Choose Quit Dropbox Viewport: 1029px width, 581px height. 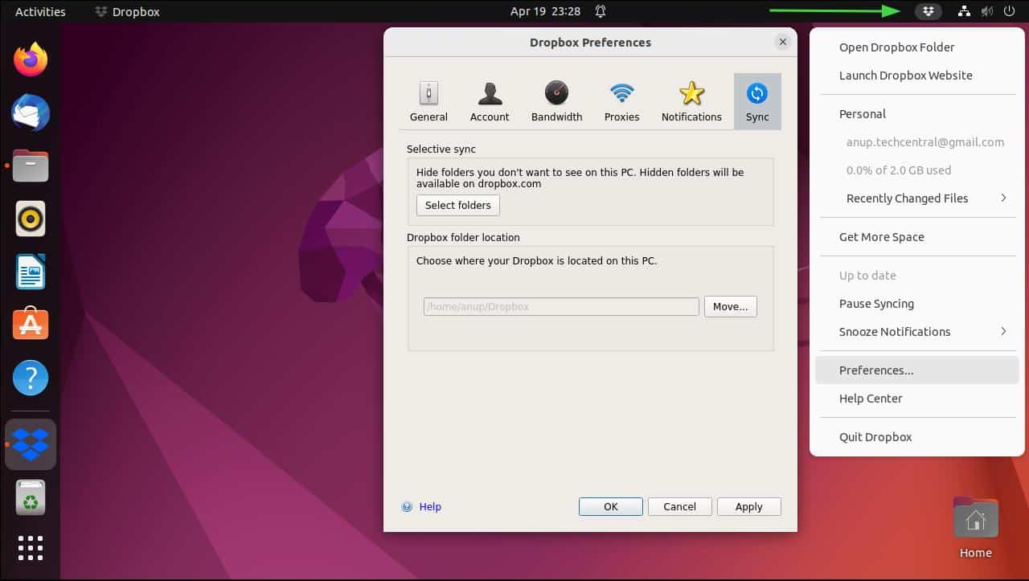coord(916,437)
